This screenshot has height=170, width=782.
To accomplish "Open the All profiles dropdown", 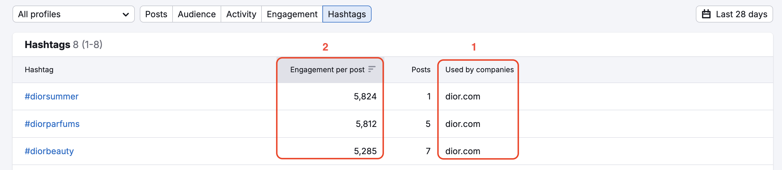I will tap(73, 14).
